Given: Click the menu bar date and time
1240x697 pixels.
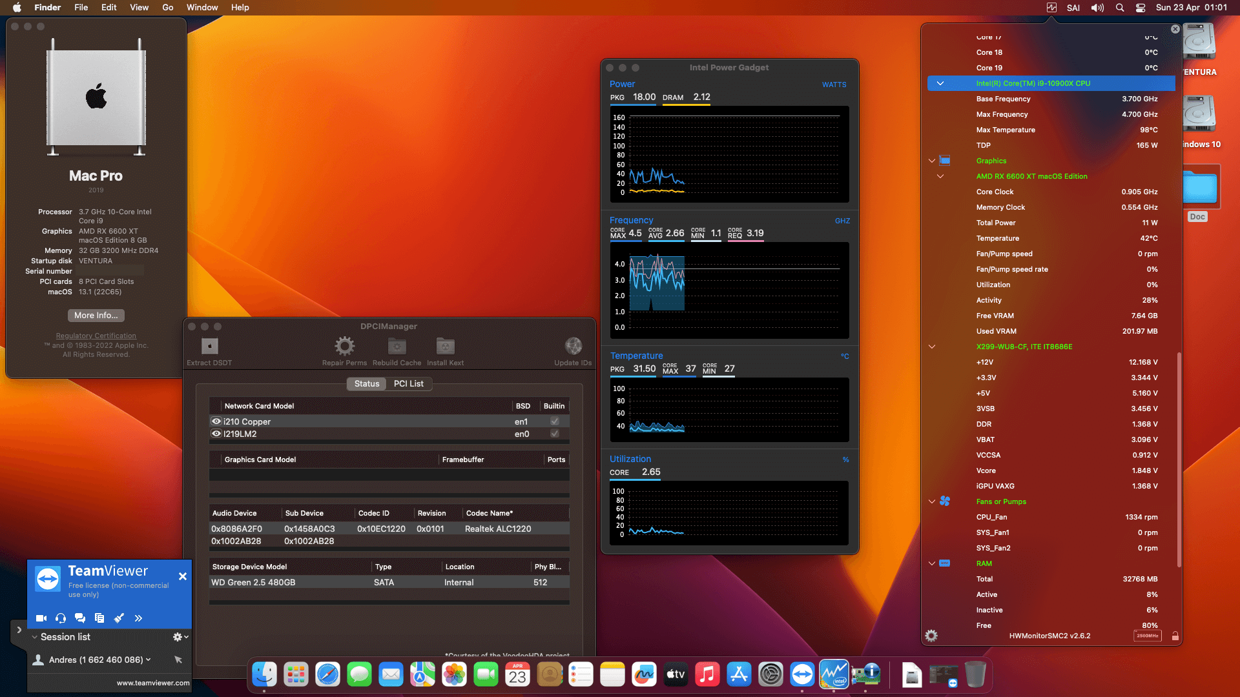Looking at the screenshot, I should pos(1192,8).
